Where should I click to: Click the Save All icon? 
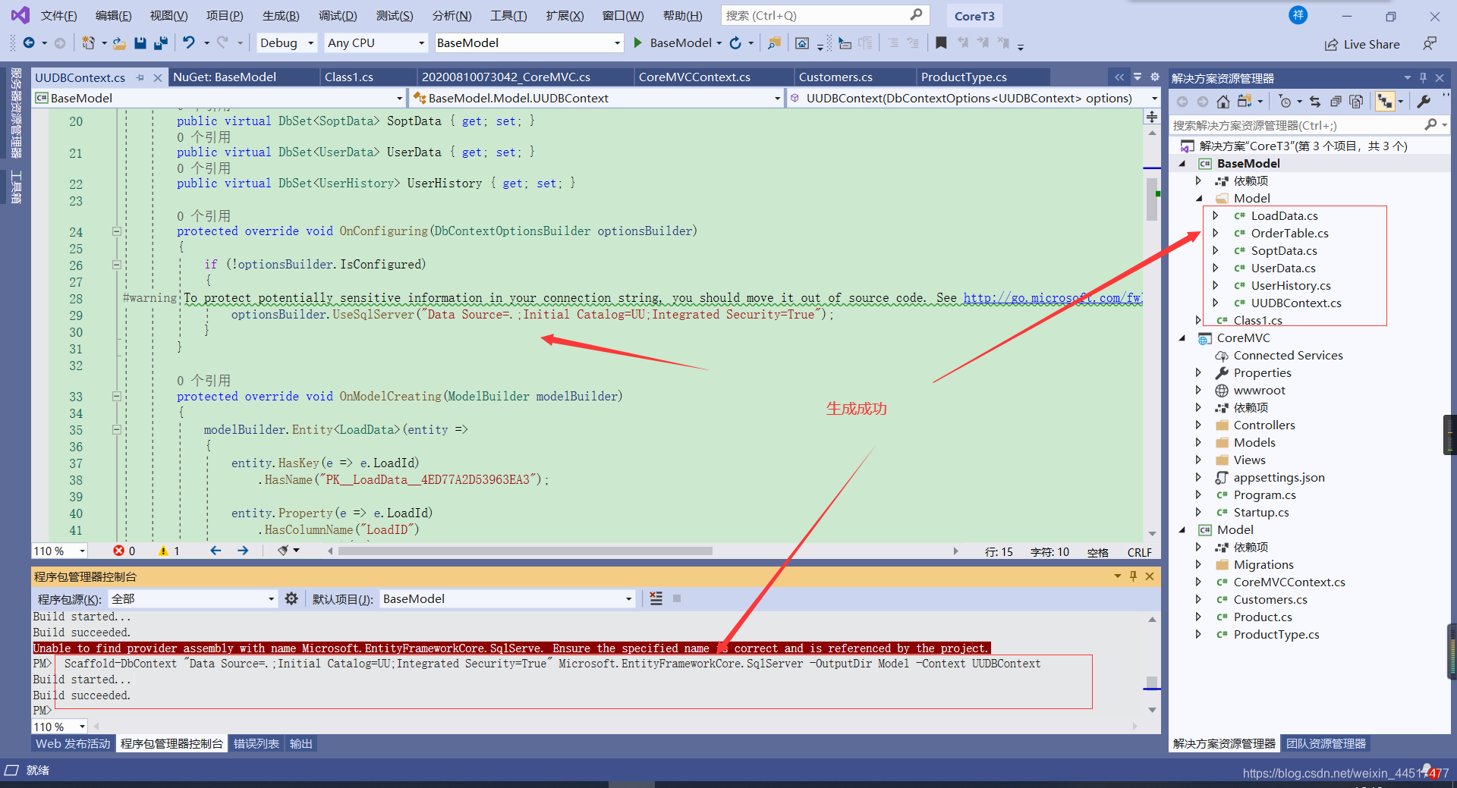[x=161, y=43]
